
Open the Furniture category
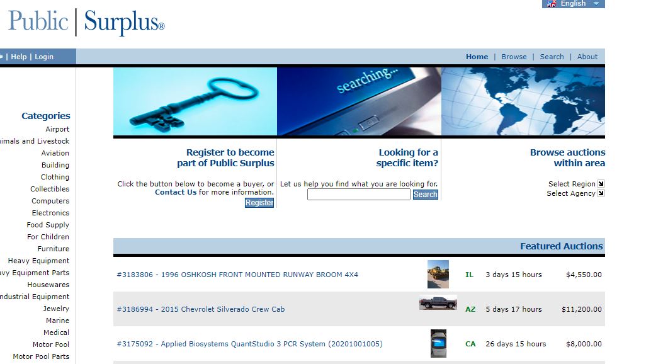54,249
